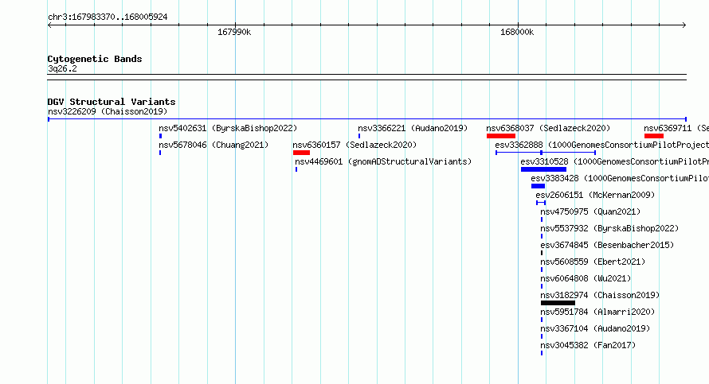This screenshot has width=709, height=384.
Task: Open the nsv5678046 (Chuang2021) variant
Action: click(x=213, y=145)
